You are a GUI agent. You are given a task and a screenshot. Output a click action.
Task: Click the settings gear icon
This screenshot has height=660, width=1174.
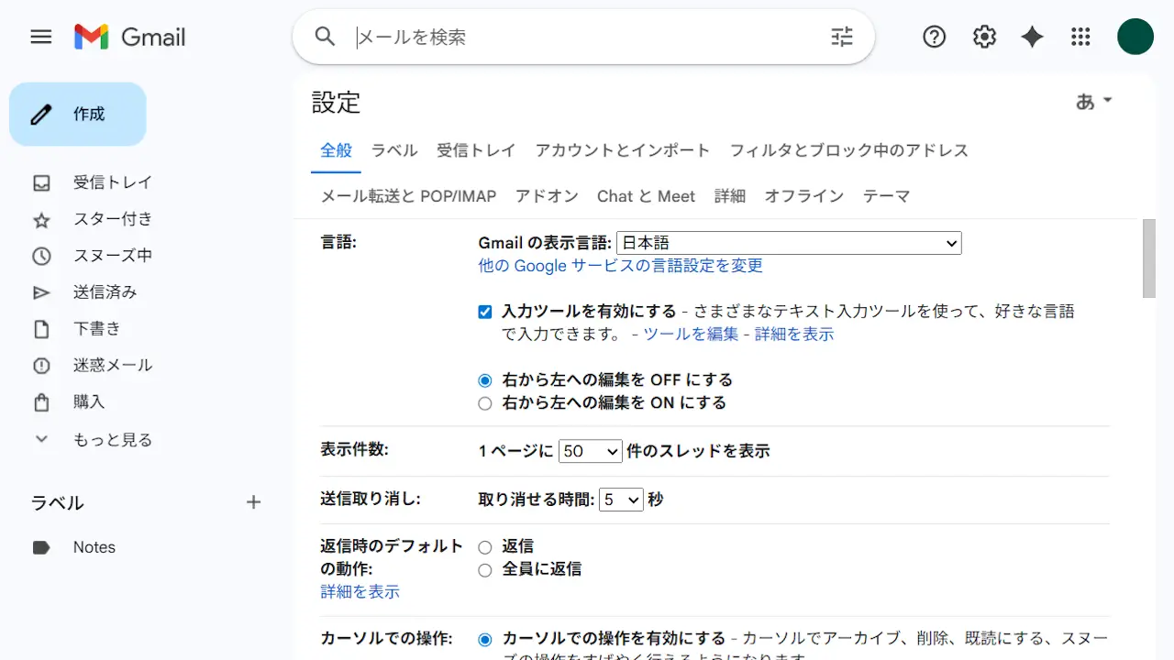pyautogui.click(x=984, y=37)
